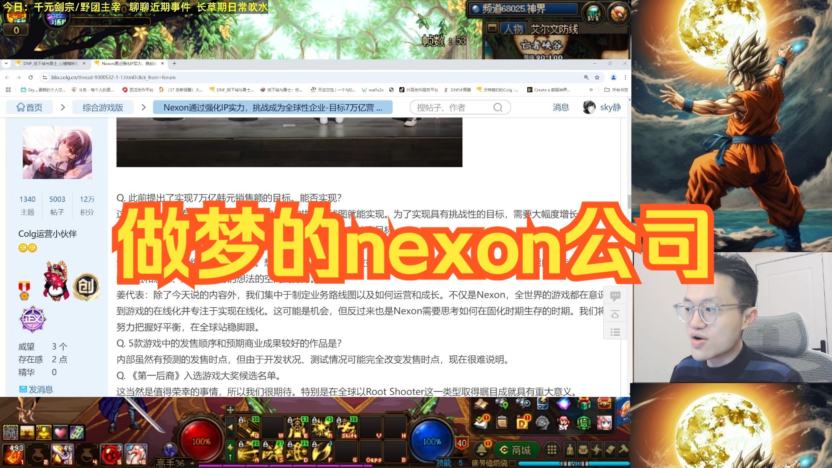Open the Chrome three-dot menu
This screenshot has height=468, width=832.
point(625,78)
